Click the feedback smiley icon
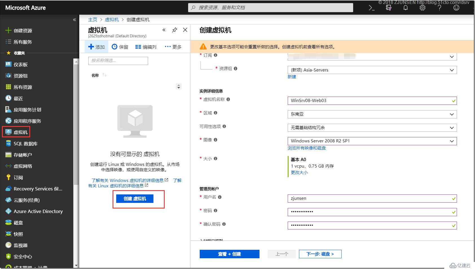The image size is (475, 269). click(456, 8)
